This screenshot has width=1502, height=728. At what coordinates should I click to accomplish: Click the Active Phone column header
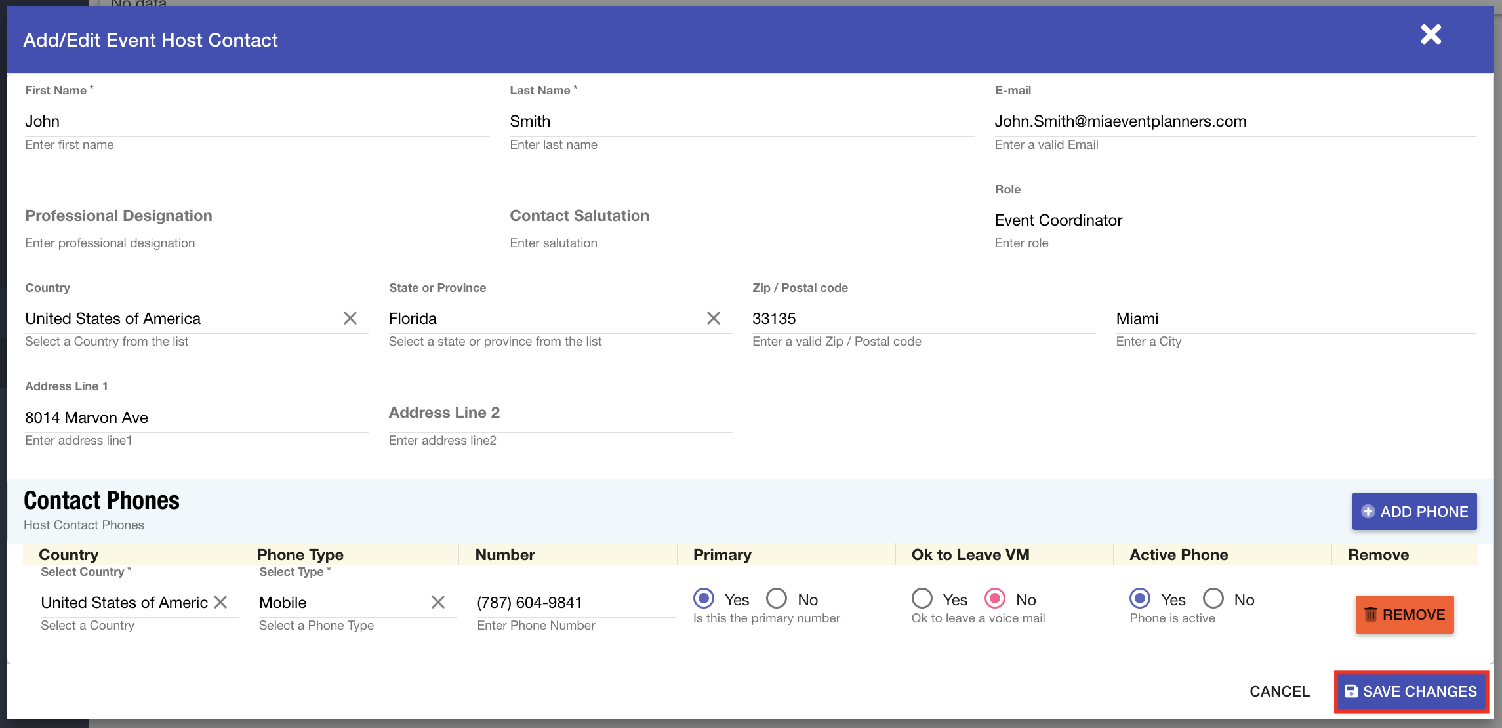1179,555
